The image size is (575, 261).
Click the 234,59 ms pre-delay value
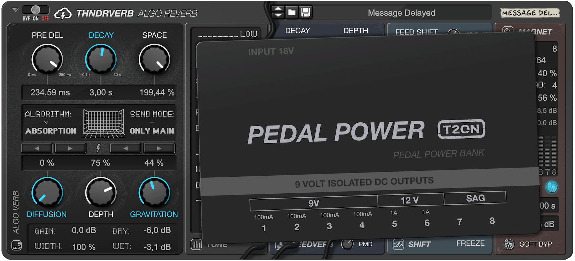click(x=50, y=92)
